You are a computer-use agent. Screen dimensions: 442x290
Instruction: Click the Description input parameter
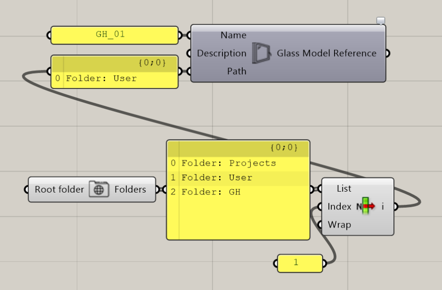pyautogui.click(x=221, y=53)
